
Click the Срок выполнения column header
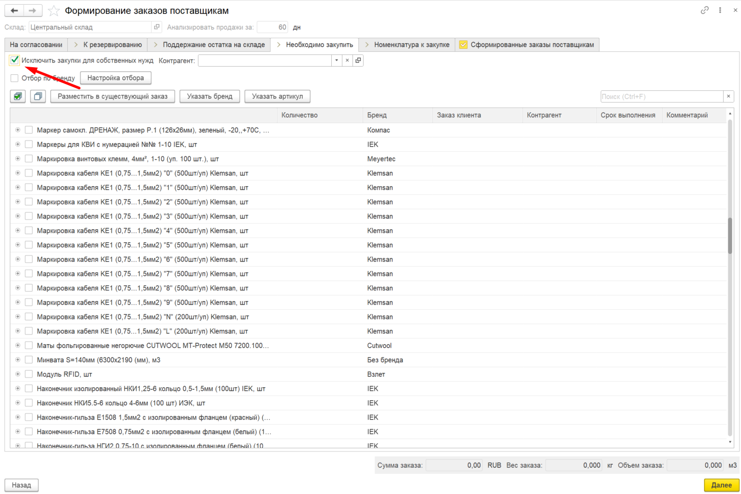coord(629,115)
